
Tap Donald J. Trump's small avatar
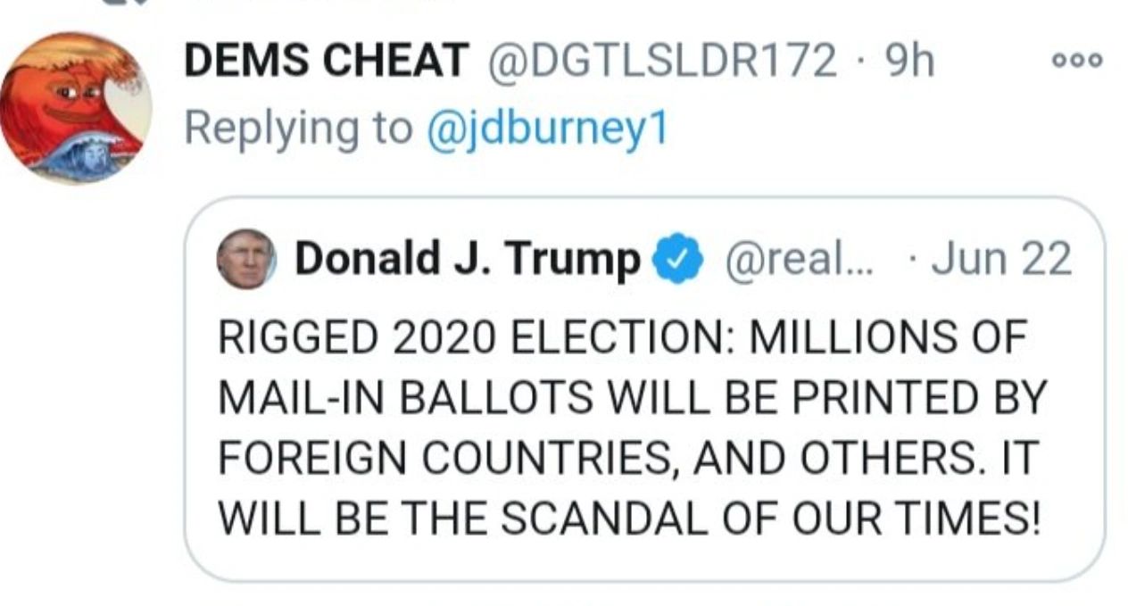pos(246,259)
